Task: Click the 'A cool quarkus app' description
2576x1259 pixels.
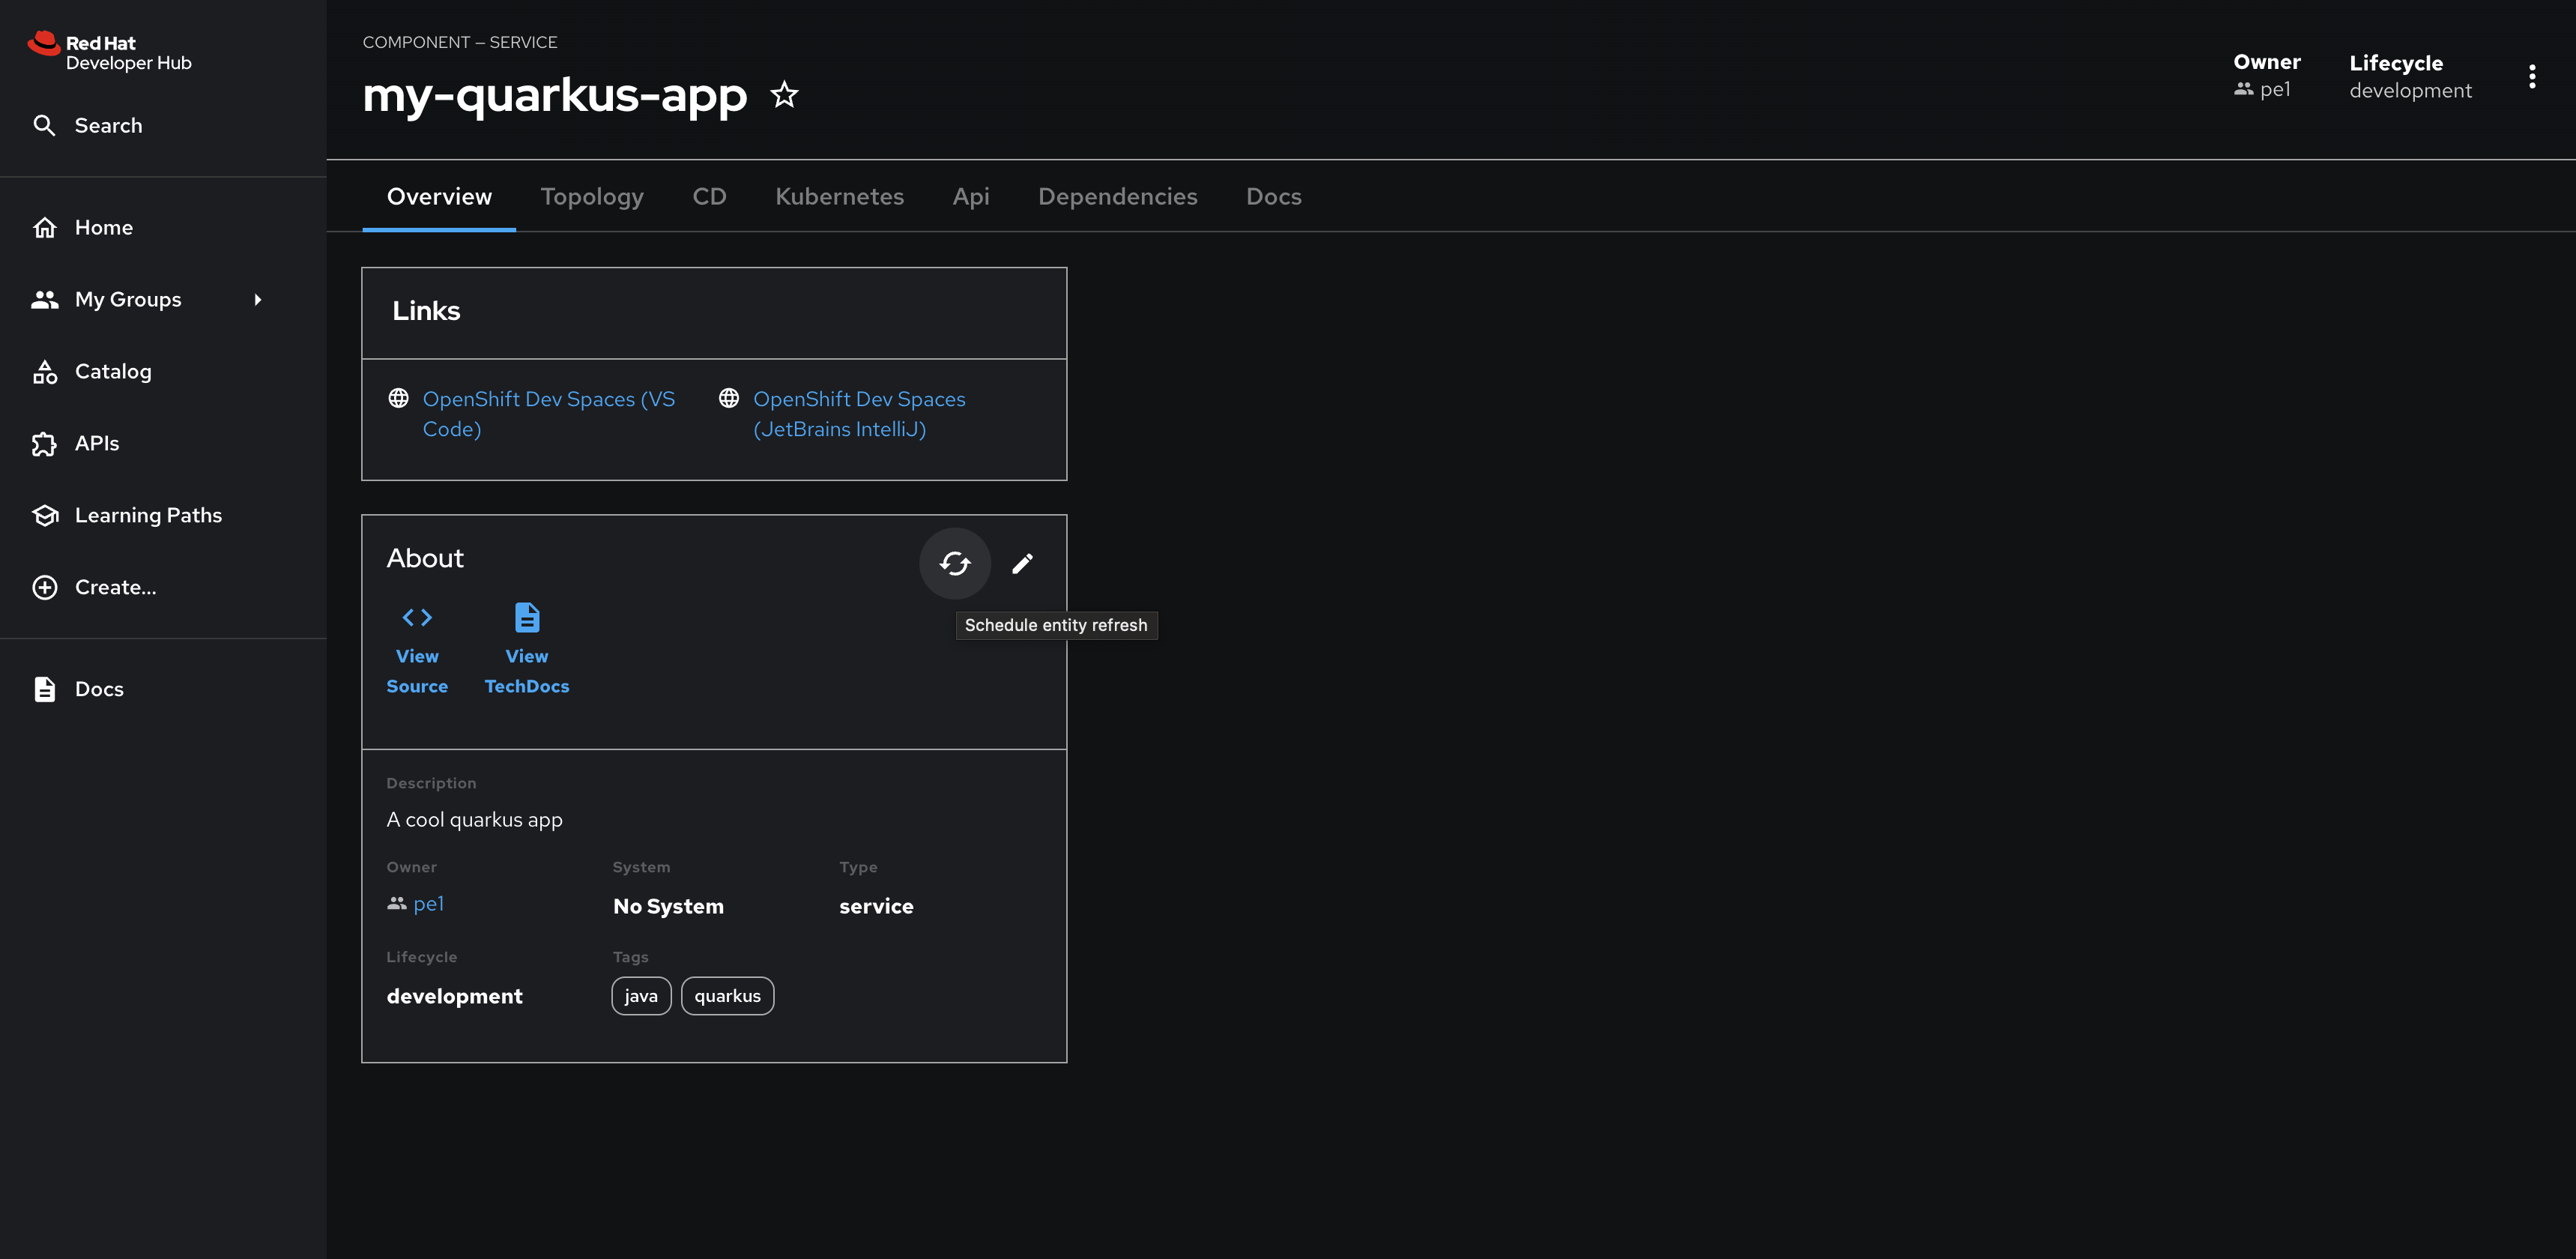Action: [474, 819]
